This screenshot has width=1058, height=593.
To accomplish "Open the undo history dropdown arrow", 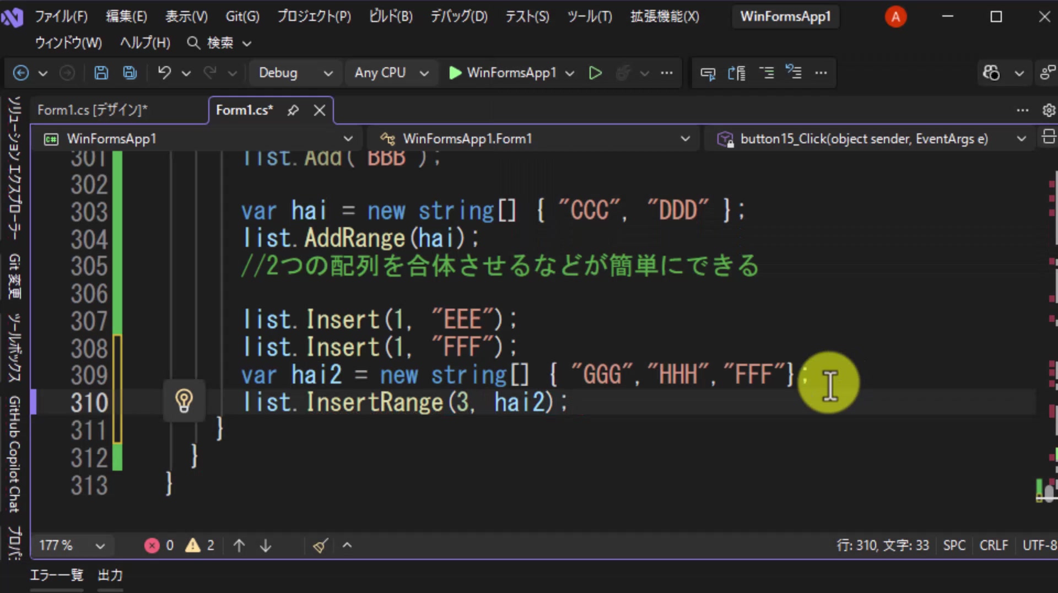I will tap(186, 73).
